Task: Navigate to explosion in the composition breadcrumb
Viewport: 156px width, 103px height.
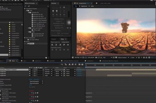Action: (x=84, y=6)
